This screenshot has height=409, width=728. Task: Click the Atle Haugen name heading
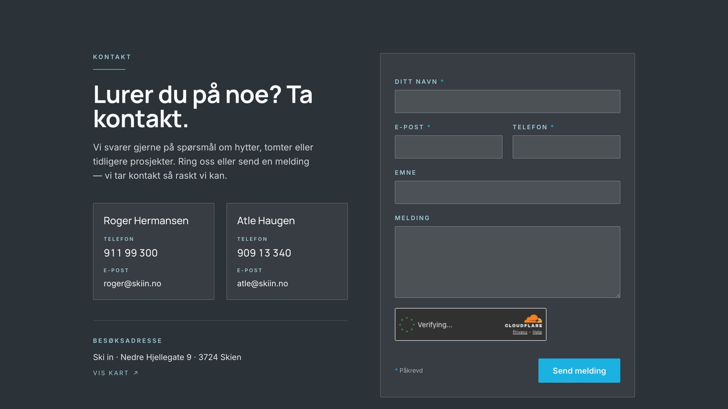266,221
